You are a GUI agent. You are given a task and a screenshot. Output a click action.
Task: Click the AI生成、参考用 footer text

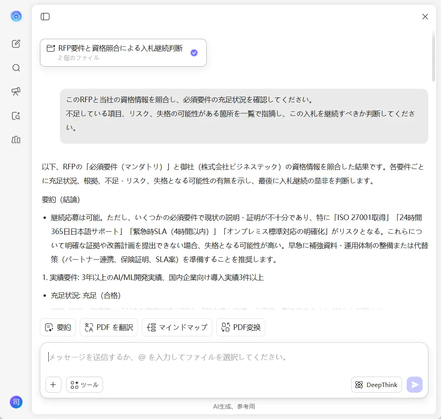point(234,406)
